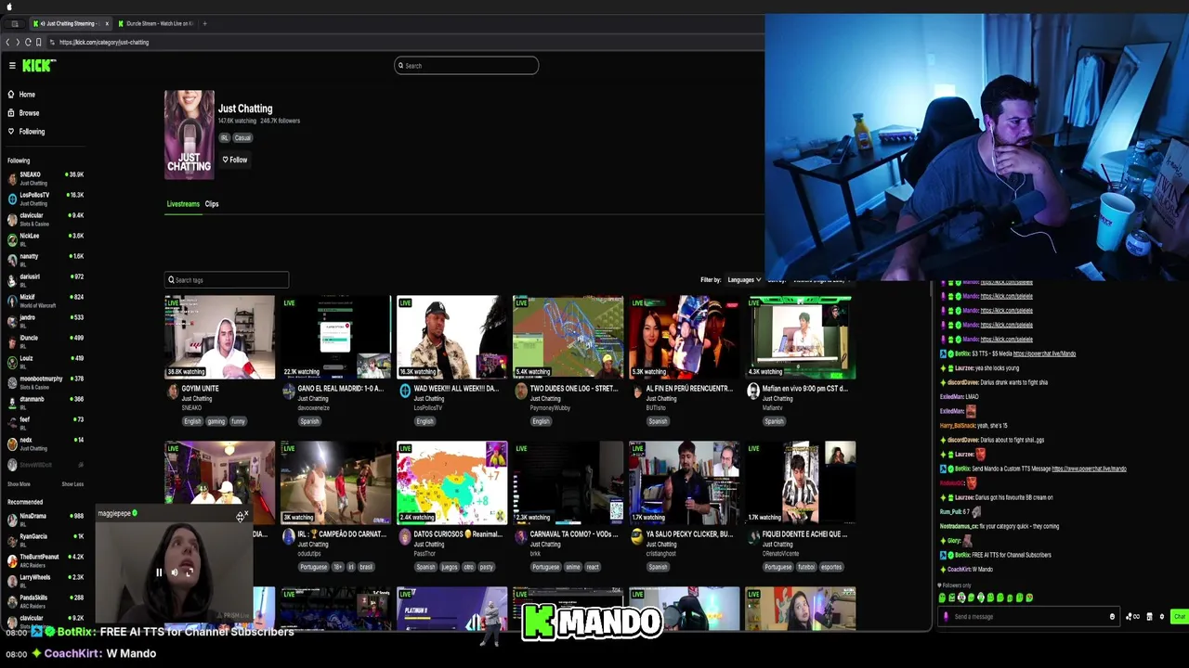Open Browse in the sidebar
The height and width of the screenshot is (668, 1189).
pyautogui.click(x=24, y=113)
